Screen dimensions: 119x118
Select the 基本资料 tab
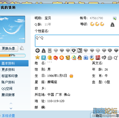coord(14,63)
